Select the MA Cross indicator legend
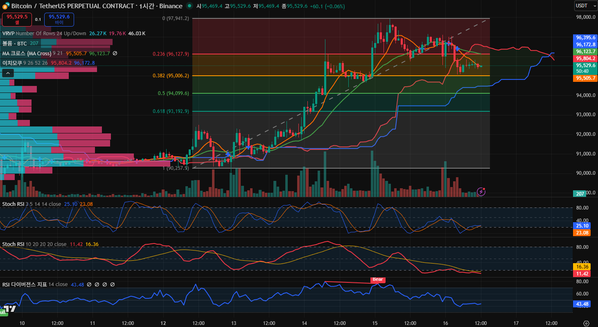The width and height of the screenshot is (598, 327). tap(27, 53)
